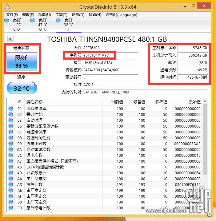Click the status orb for G: K: disk

coord(32,20)
